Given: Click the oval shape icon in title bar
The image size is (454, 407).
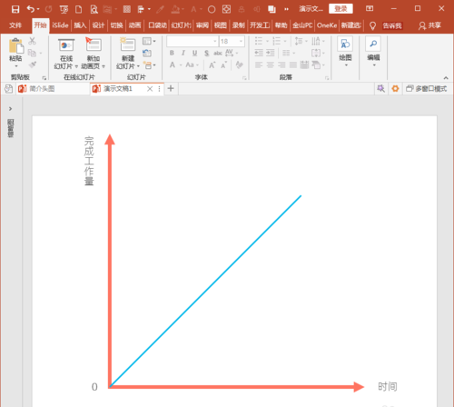Looking at the screenshot, I should tap(212, 9).
